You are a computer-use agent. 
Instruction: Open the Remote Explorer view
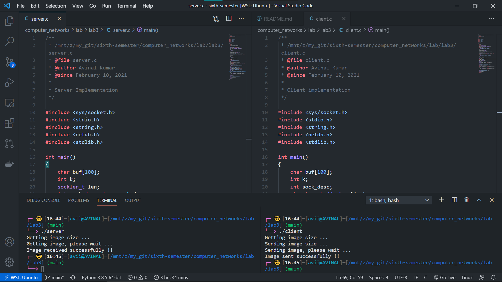click(x=9, y=103)
